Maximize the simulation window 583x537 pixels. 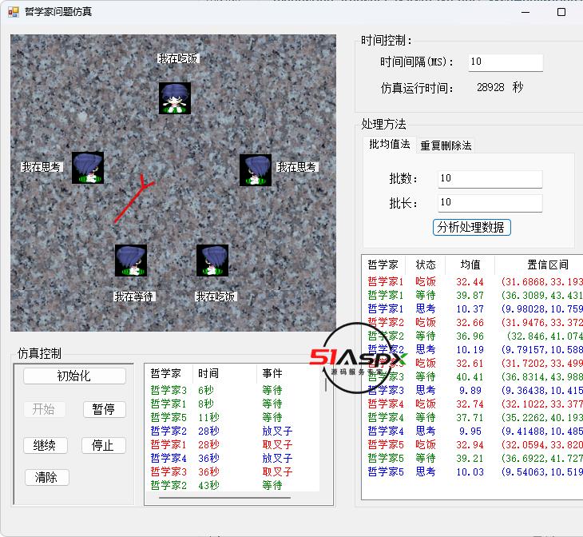(x=561, y=12)
